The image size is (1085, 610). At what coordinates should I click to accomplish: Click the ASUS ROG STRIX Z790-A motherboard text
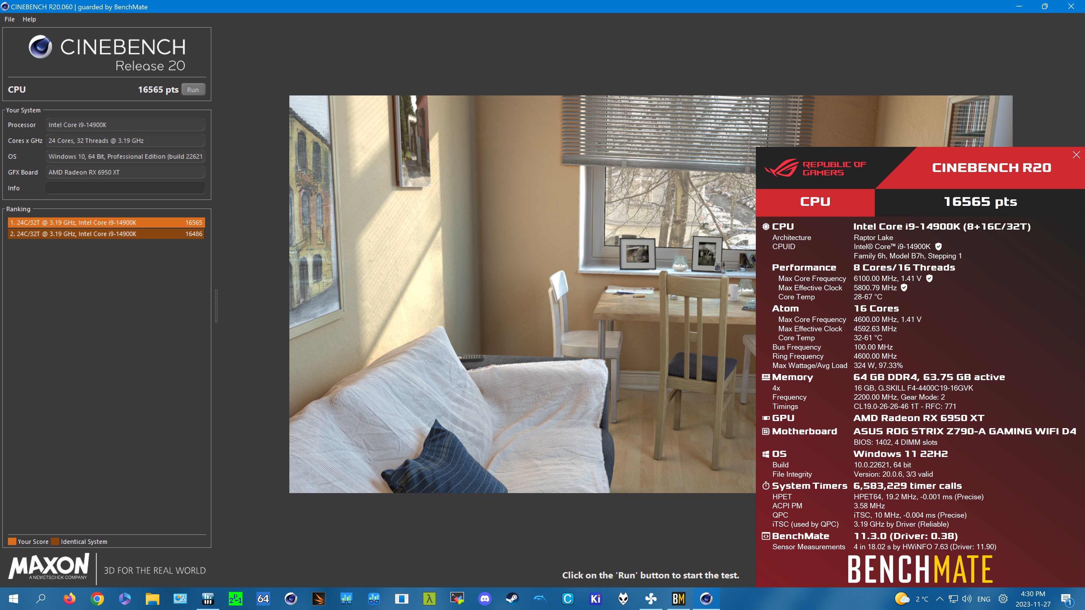click(x=965, y=432)
